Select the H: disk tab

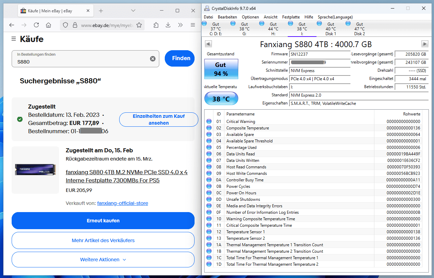[273, 29]
